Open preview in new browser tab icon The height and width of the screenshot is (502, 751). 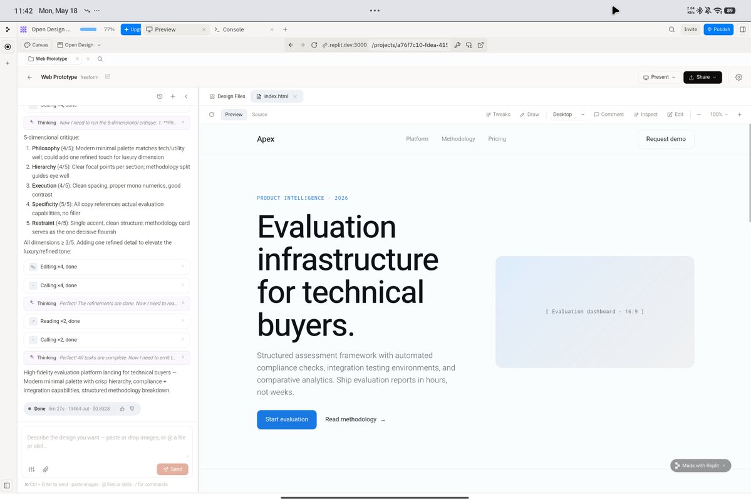point(480,45)
